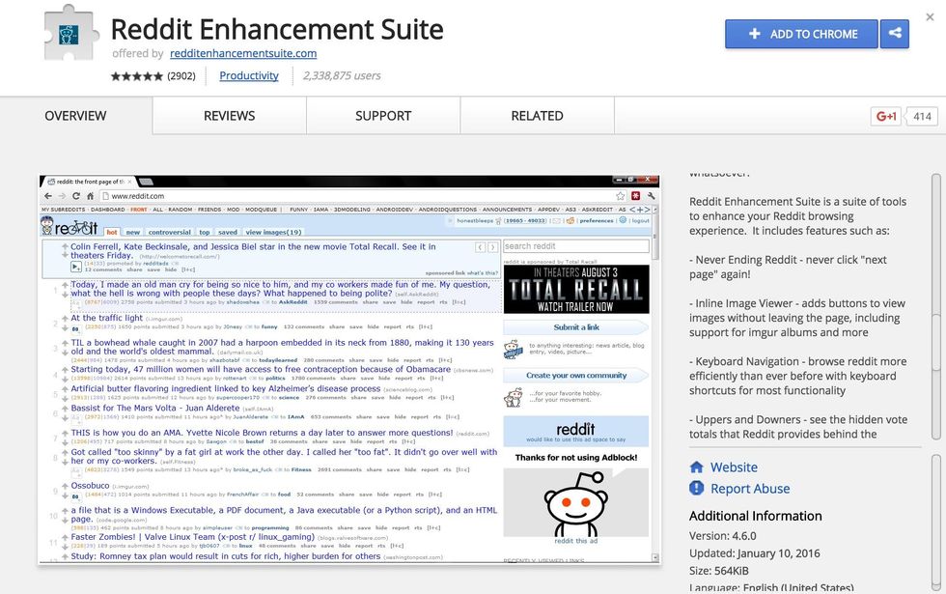
Task: Open the Productivity category link
Action: coord(249,76)
